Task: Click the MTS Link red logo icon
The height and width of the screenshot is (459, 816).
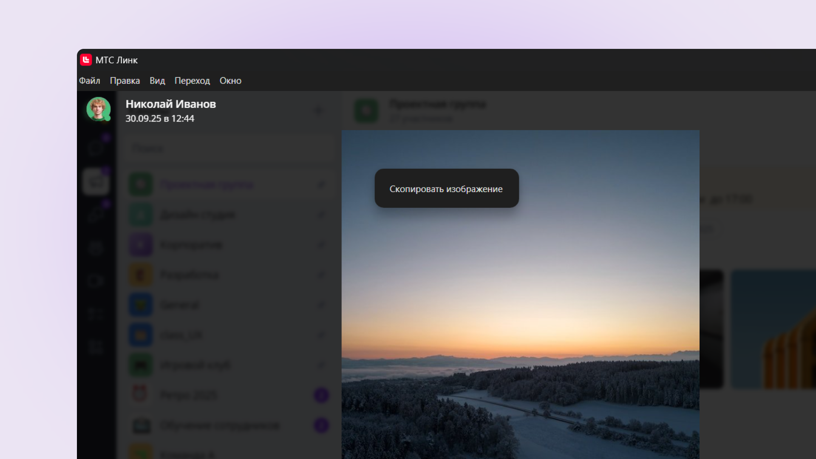Action: [x=86, y=60]
